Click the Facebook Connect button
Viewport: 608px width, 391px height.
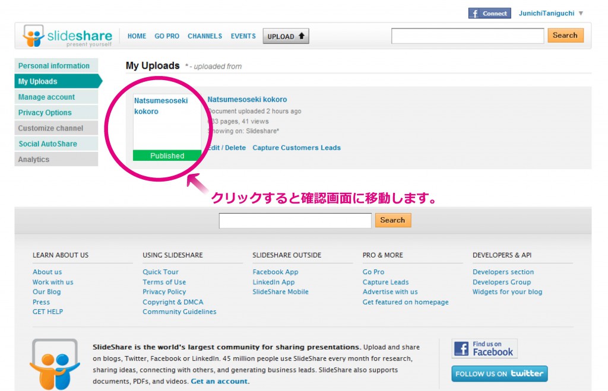click(489, 13)
